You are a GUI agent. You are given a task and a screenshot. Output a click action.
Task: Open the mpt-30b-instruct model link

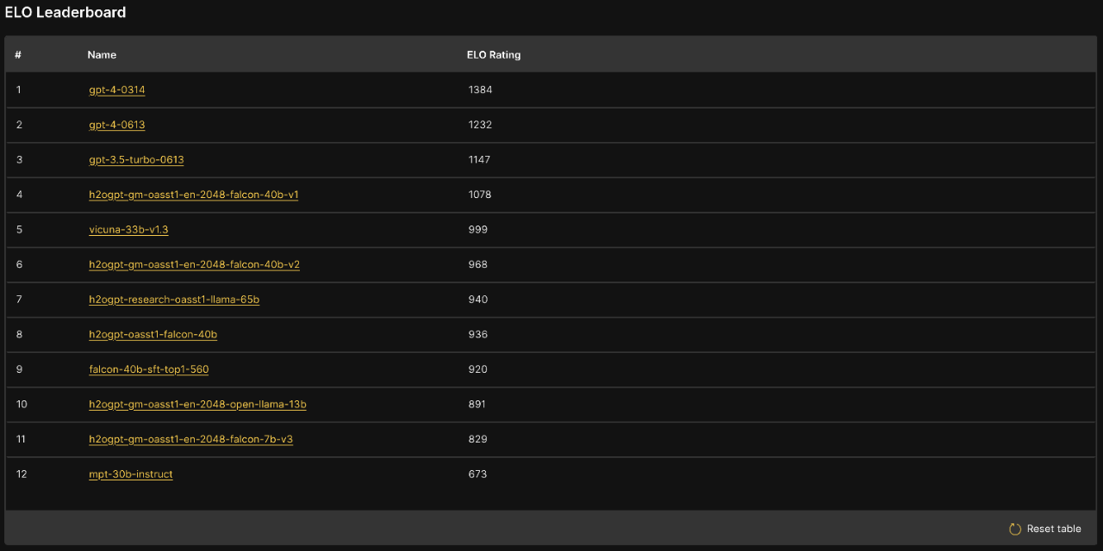[131, 474]
